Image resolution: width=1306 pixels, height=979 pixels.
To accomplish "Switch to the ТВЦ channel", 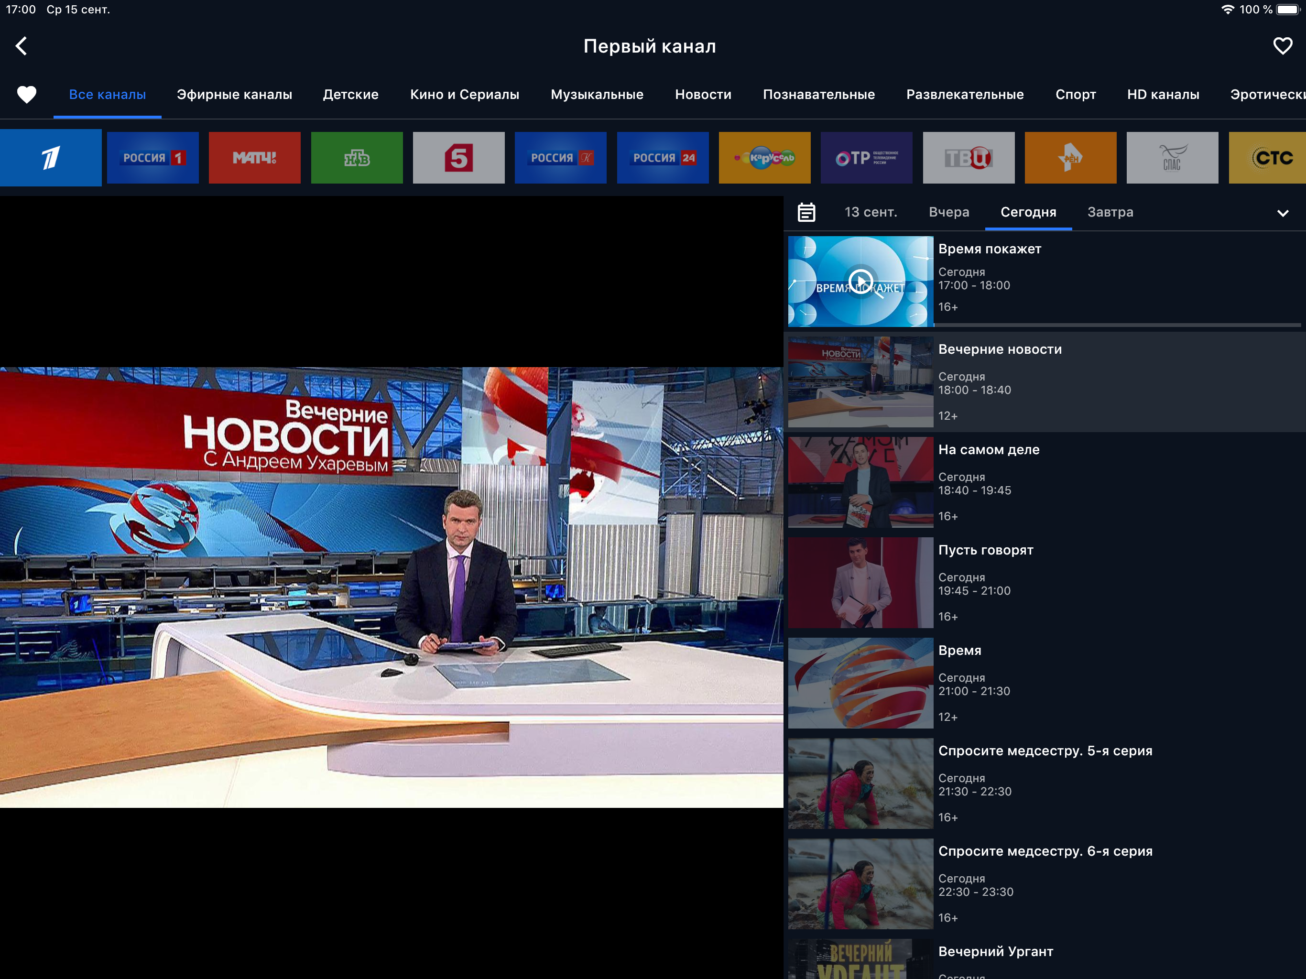I will point(969,158).
